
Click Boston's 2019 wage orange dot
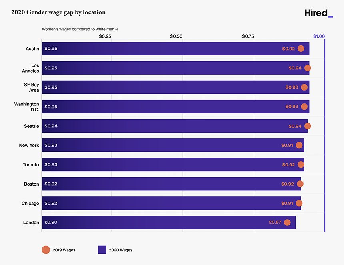300,184
